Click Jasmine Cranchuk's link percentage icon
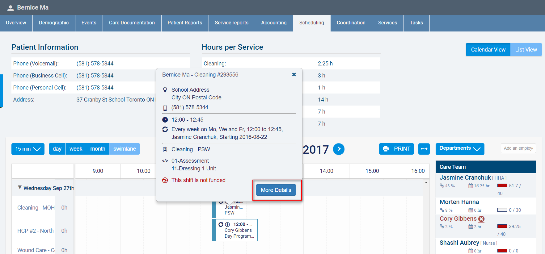 [442, 186]
